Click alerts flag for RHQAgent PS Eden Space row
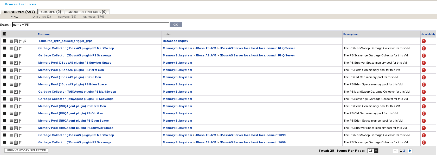 click(x=20, y=121)
